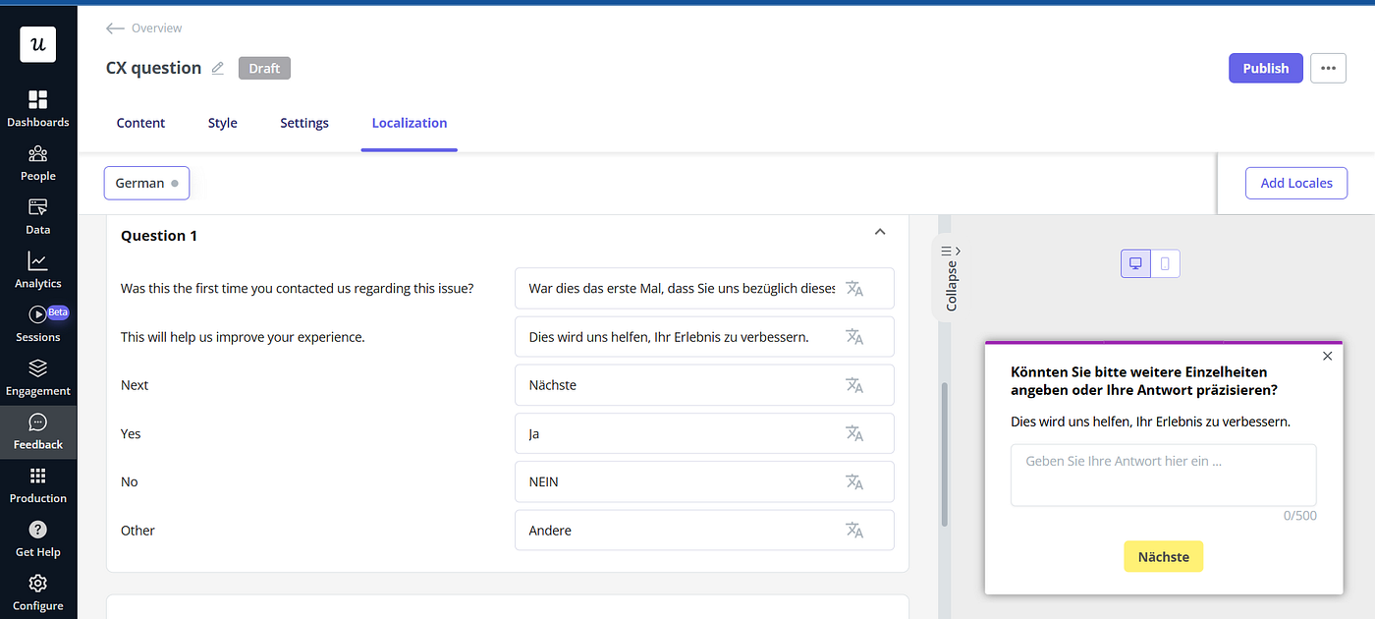The width and height of the screenshot is (1375, 619).
Task: Open Engagement in the sidebar
Action: tap(37, 377)
